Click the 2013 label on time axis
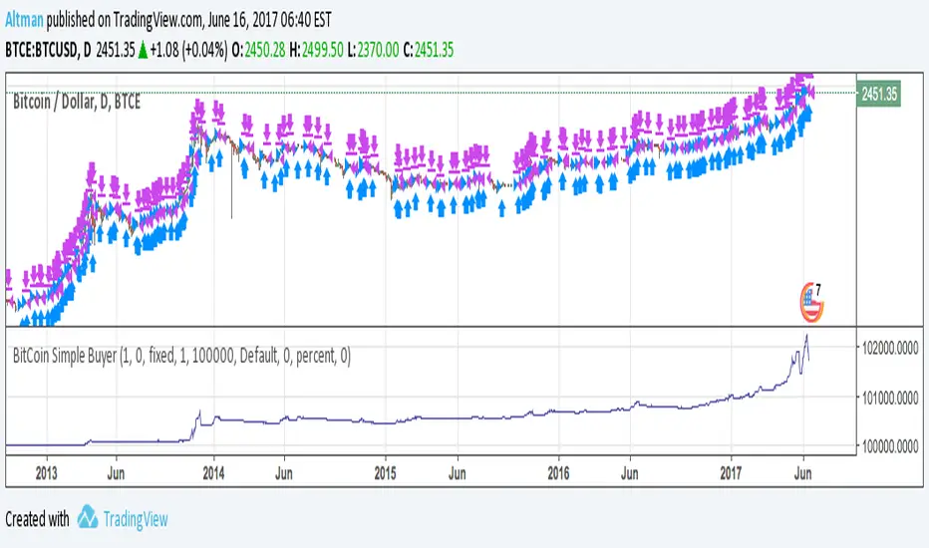The height and width of the screenshot is (548, 929). (44, 472)
